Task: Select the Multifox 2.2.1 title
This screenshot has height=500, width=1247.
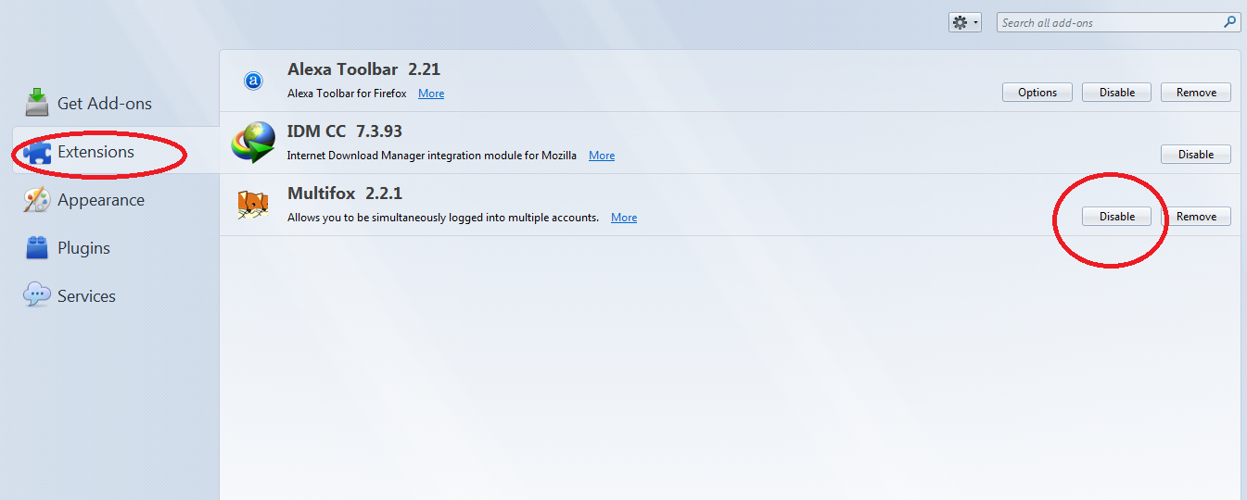Action: [x=345, y=194]
